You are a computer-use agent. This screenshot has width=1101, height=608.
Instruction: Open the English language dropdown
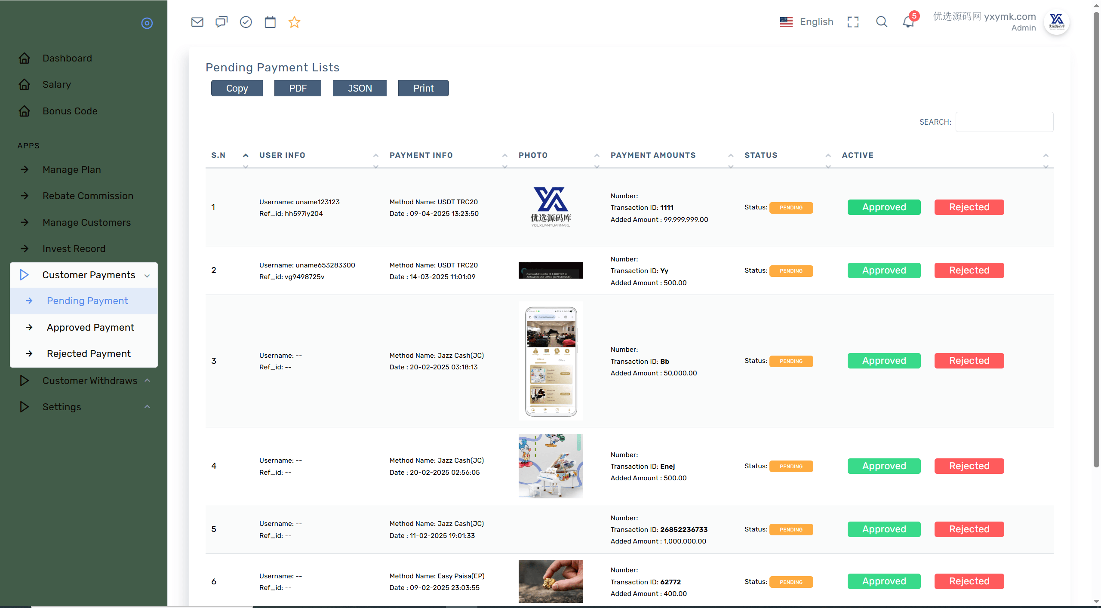(806, 21)
